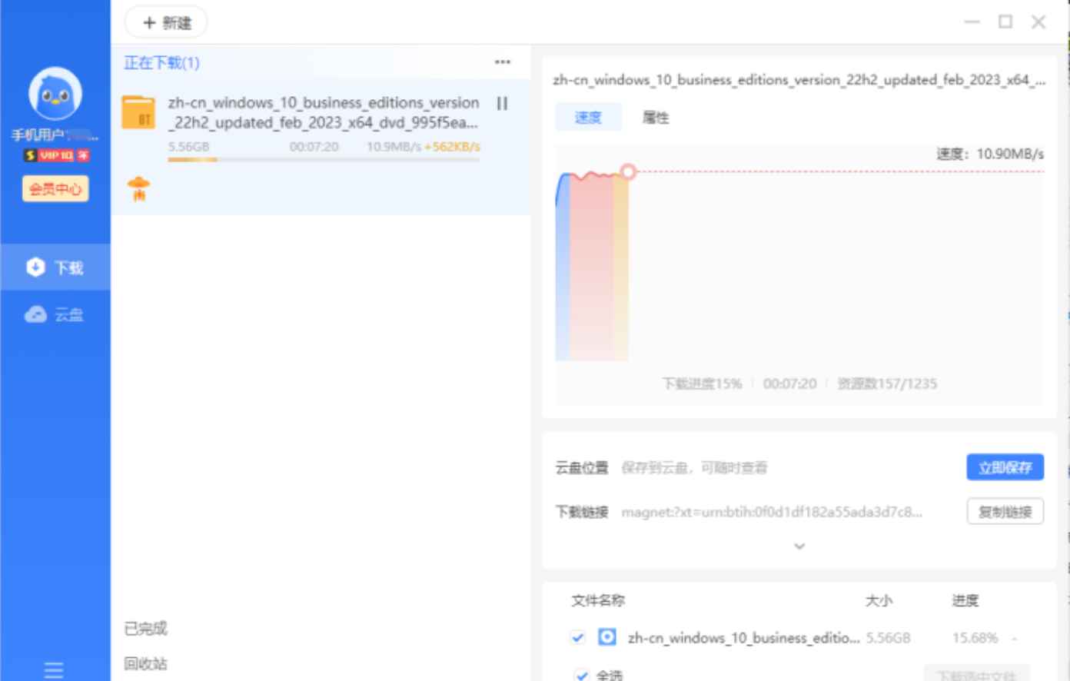
Task: Click the ISO file type icon in file list
Action: pyautogui.click(x=606, y=638)
